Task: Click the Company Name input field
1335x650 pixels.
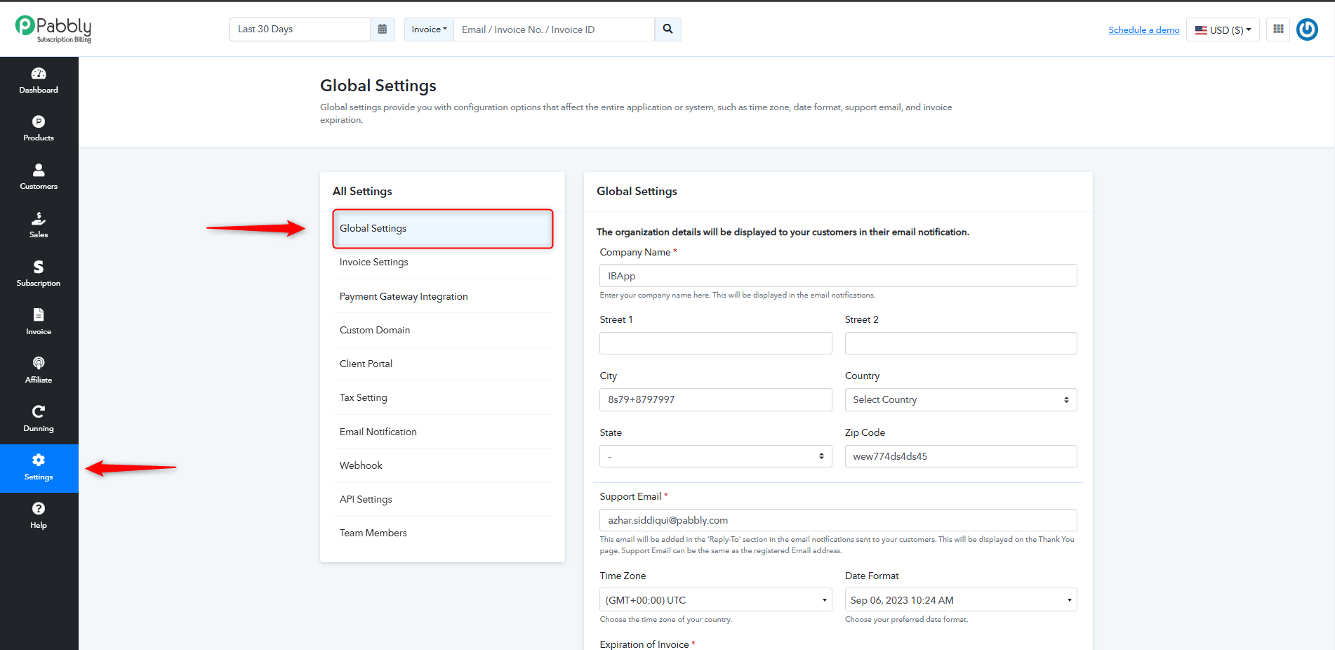Action: pyautogui.click(x=838, y=276)
